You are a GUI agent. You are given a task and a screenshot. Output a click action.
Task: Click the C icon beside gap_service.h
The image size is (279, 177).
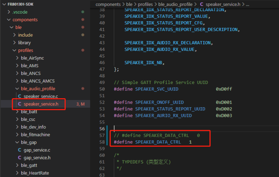click(19, 158)
